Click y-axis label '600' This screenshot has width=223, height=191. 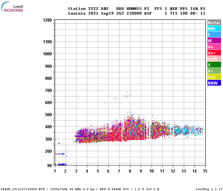48,103
